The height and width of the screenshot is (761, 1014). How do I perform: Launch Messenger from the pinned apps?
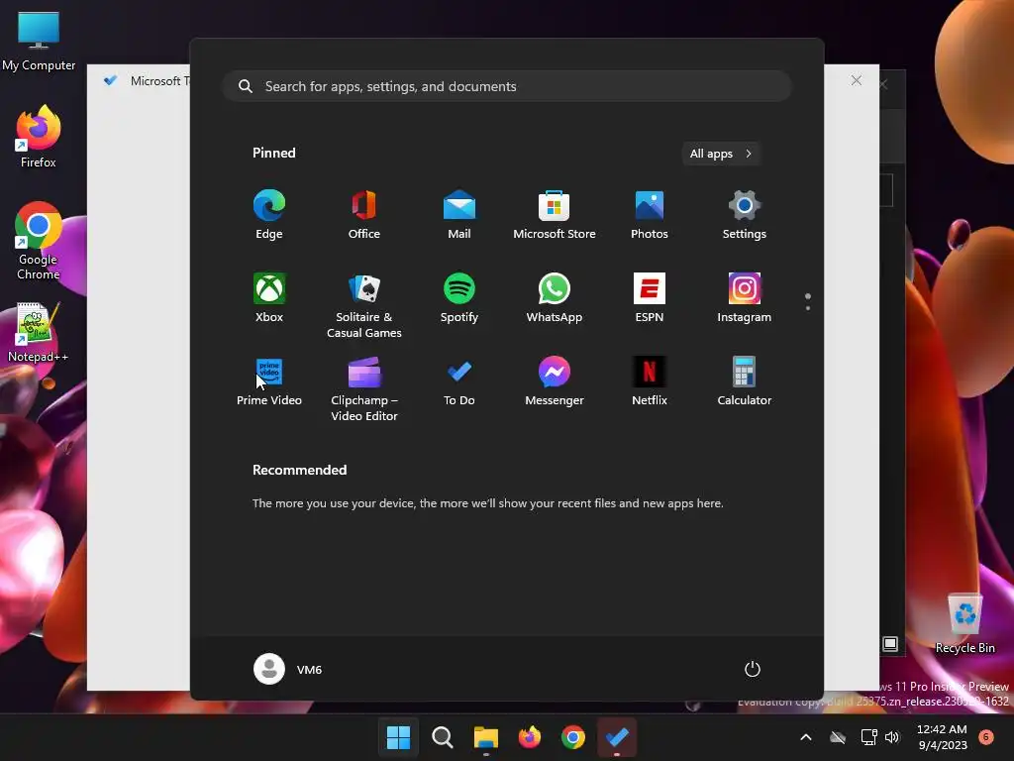(x=555, y=381)
